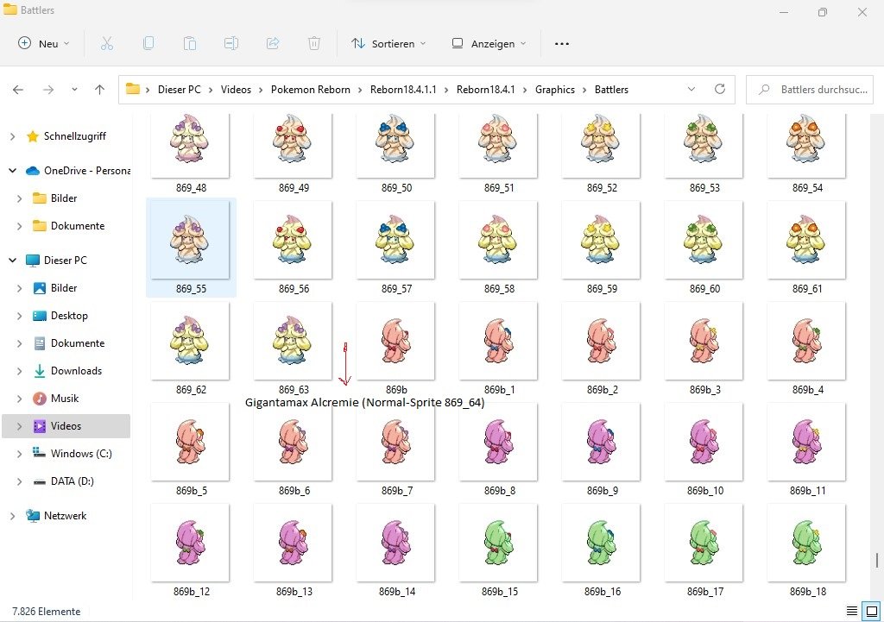Refresh the Battlers folder view
This screenshot has width=884, height=622.
click(x=720, y=89)
